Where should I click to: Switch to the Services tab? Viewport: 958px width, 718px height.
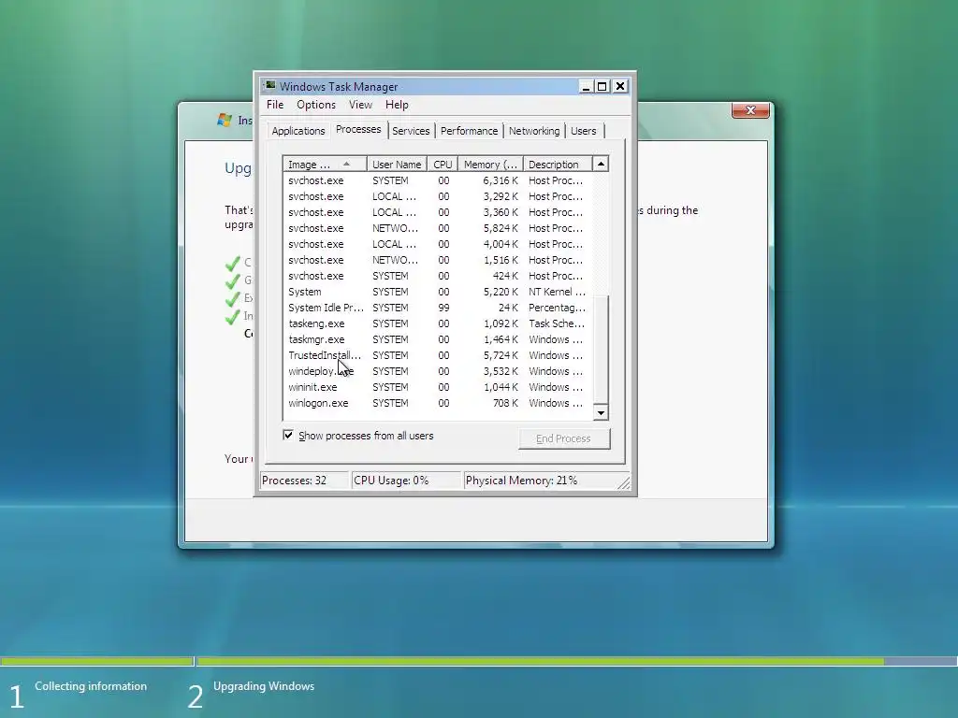pyautogui.click(x=411, y=131)
